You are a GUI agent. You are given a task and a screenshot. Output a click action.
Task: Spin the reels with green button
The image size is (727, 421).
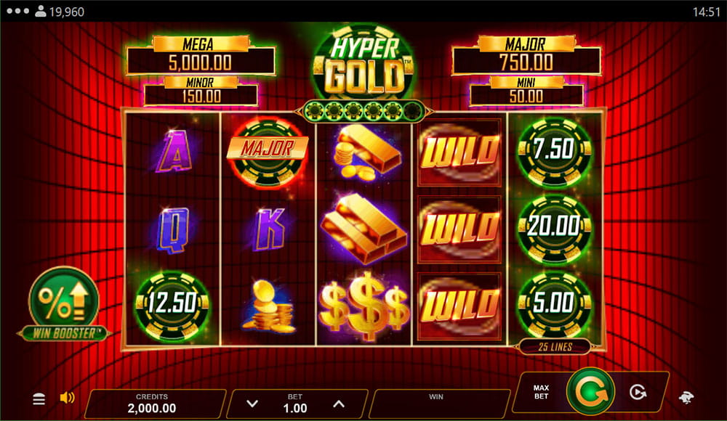pyautogui.click(x=590, y=392)
